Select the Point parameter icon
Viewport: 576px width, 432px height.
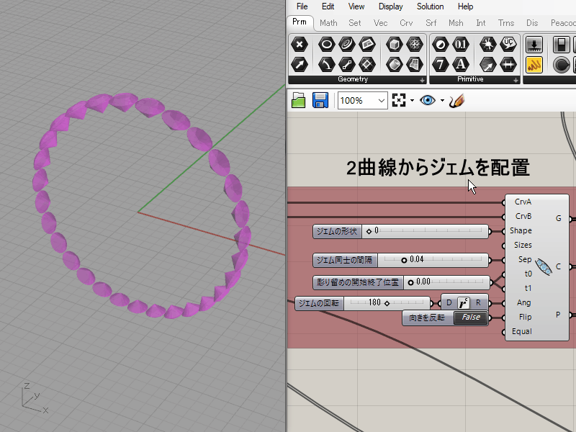300,45
